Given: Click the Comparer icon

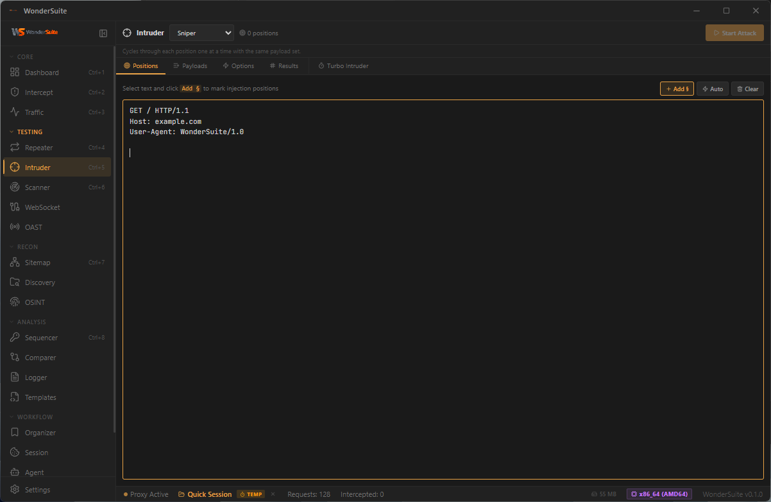Looking at the screenshot, I should [15, 358].
